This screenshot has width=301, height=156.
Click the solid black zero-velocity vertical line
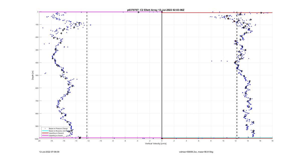point(162,75)
